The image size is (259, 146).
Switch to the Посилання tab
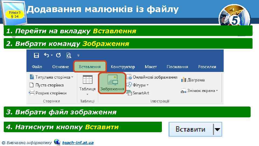click(177, 67)
